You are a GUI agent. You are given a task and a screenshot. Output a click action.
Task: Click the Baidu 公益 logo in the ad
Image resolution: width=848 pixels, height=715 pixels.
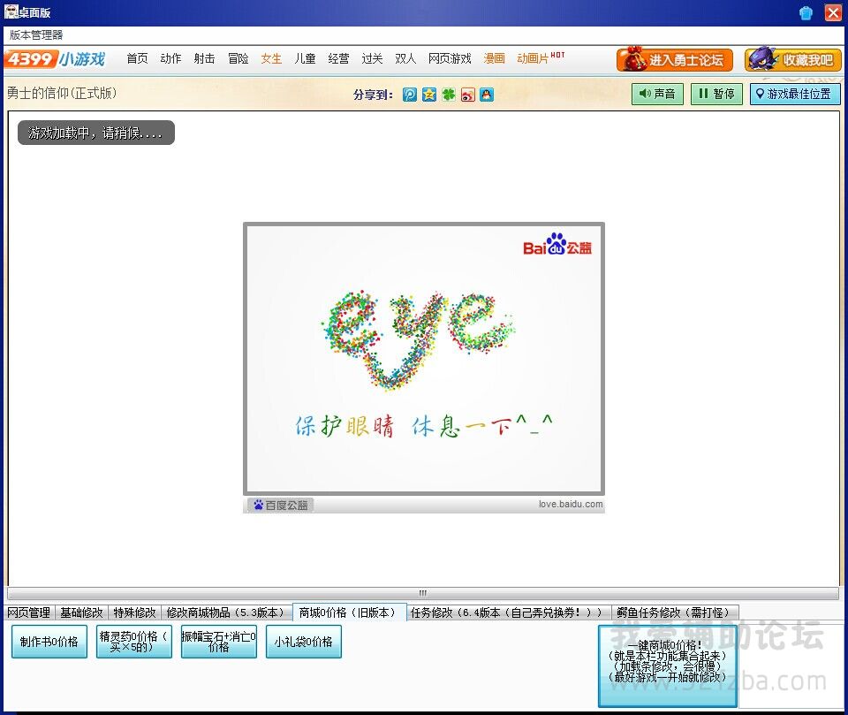coord(557,246)
